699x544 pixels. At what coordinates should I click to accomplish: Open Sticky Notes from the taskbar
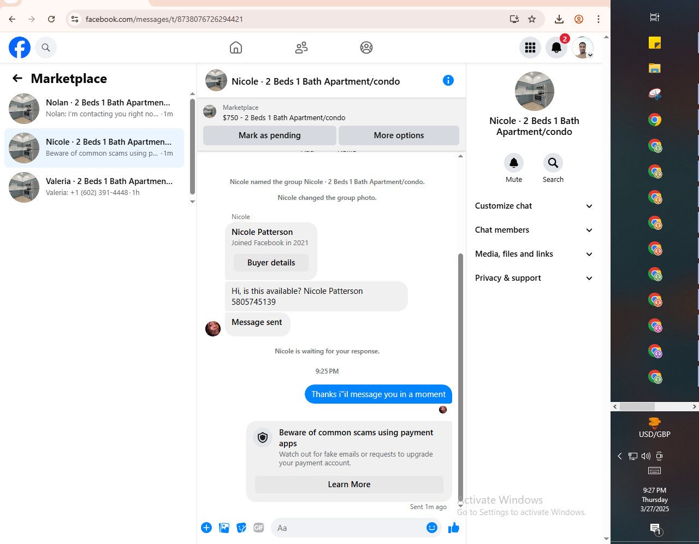655,43
